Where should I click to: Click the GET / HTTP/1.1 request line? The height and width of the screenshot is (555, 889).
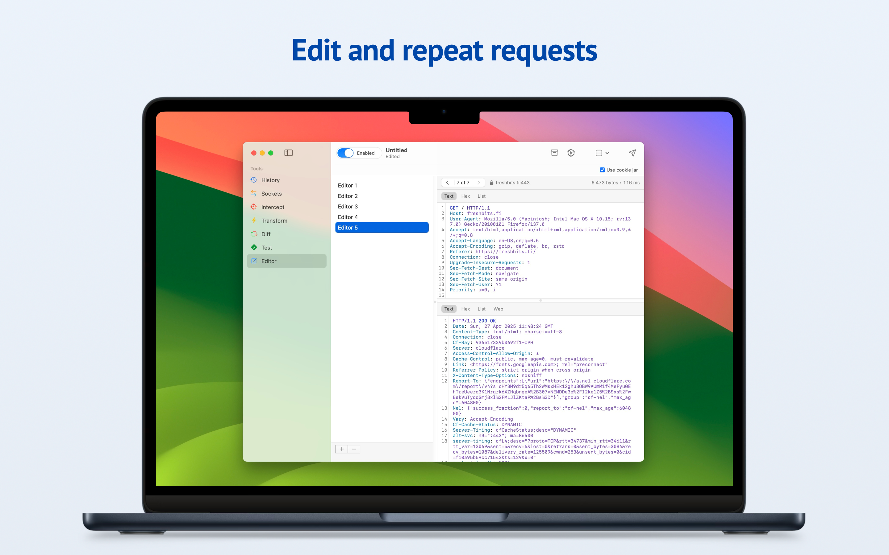pos(470,208)
